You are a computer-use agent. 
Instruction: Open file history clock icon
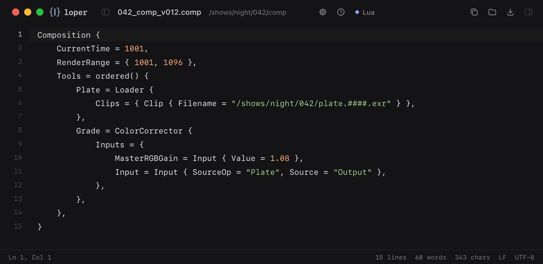tap(341, 12)
